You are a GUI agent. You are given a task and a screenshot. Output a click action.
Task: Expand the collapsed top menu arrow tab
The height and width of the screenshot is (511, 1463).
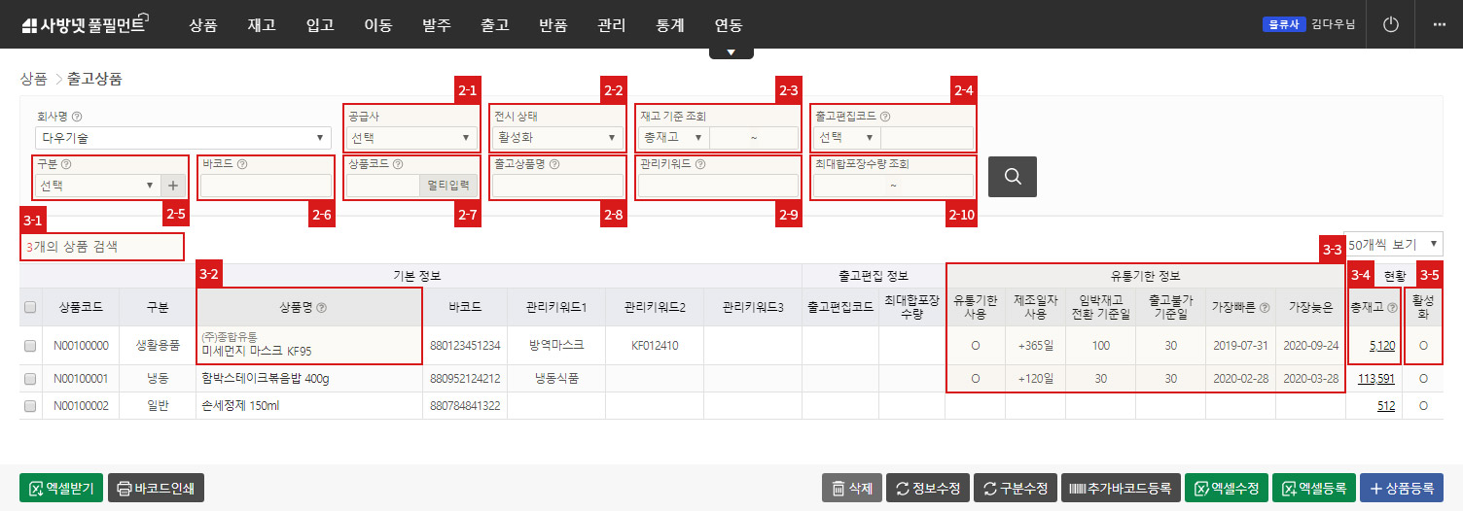[731, 52]
